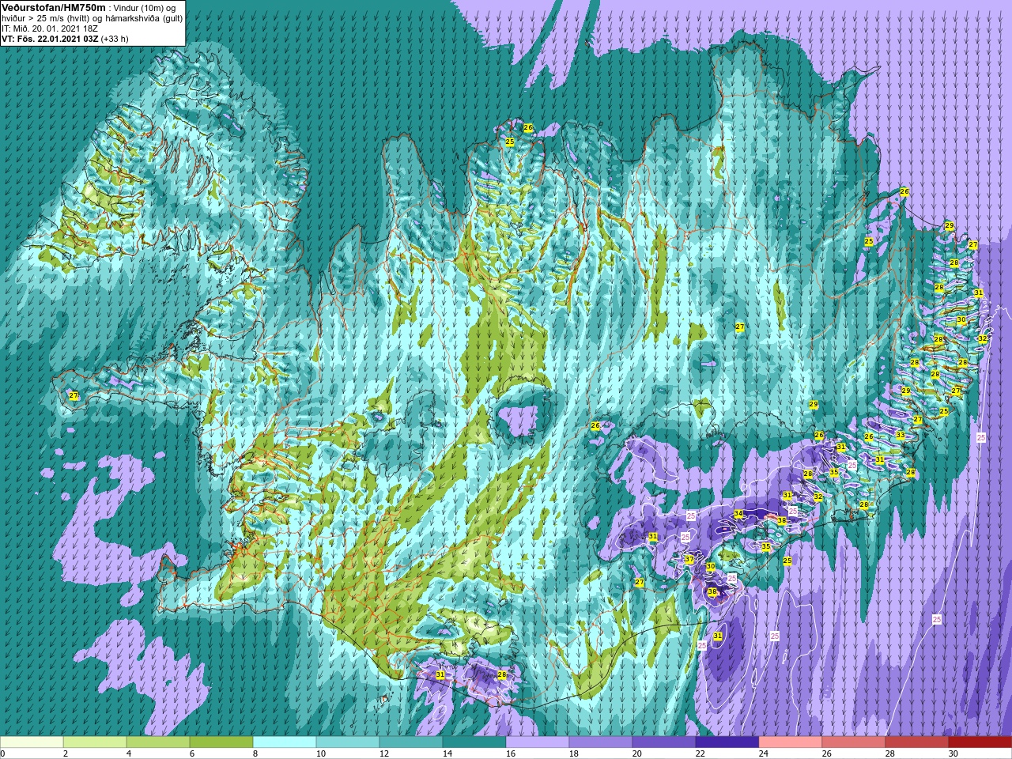
Task: Click the red 28–30 legend swatch
Action: pyautogui.click(x=917, y=742)
